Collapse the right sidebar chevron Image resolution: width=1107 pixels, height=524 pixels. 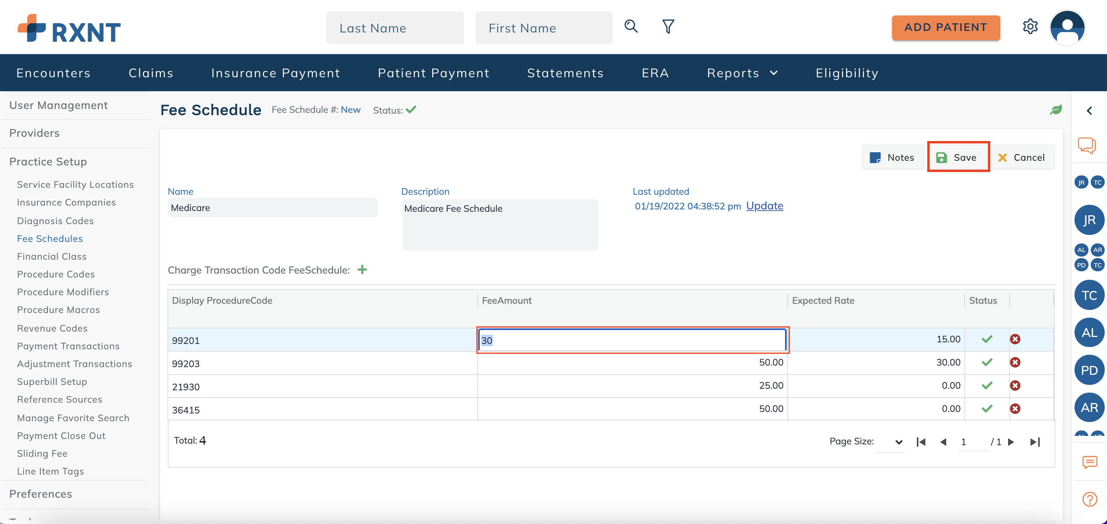pyautogui.click(x=1089, y=111)
